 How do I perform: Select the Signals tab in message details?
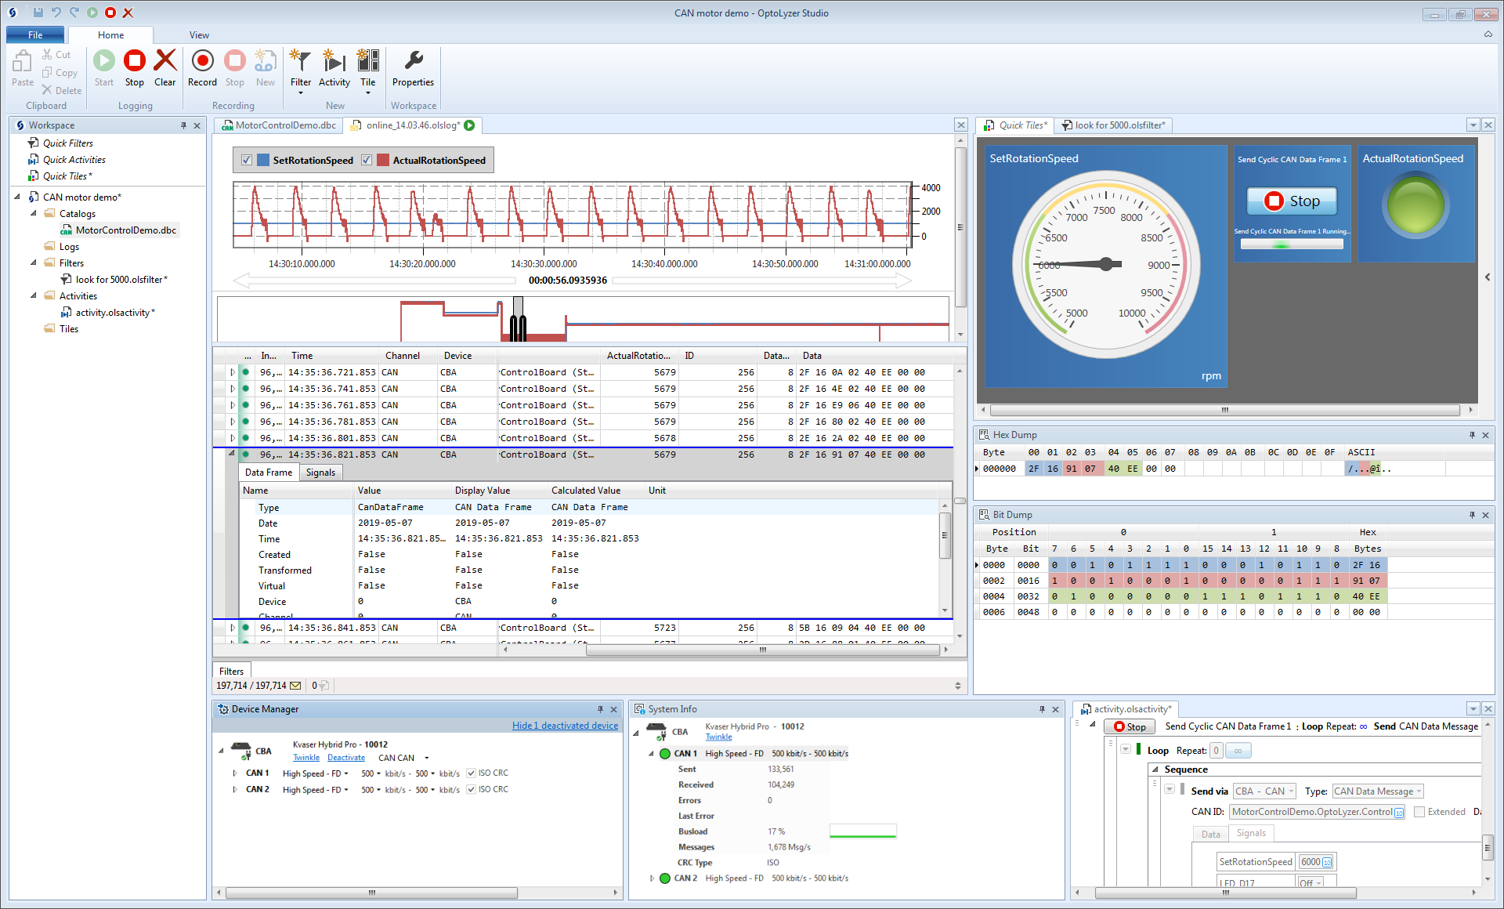click(320, 473)
